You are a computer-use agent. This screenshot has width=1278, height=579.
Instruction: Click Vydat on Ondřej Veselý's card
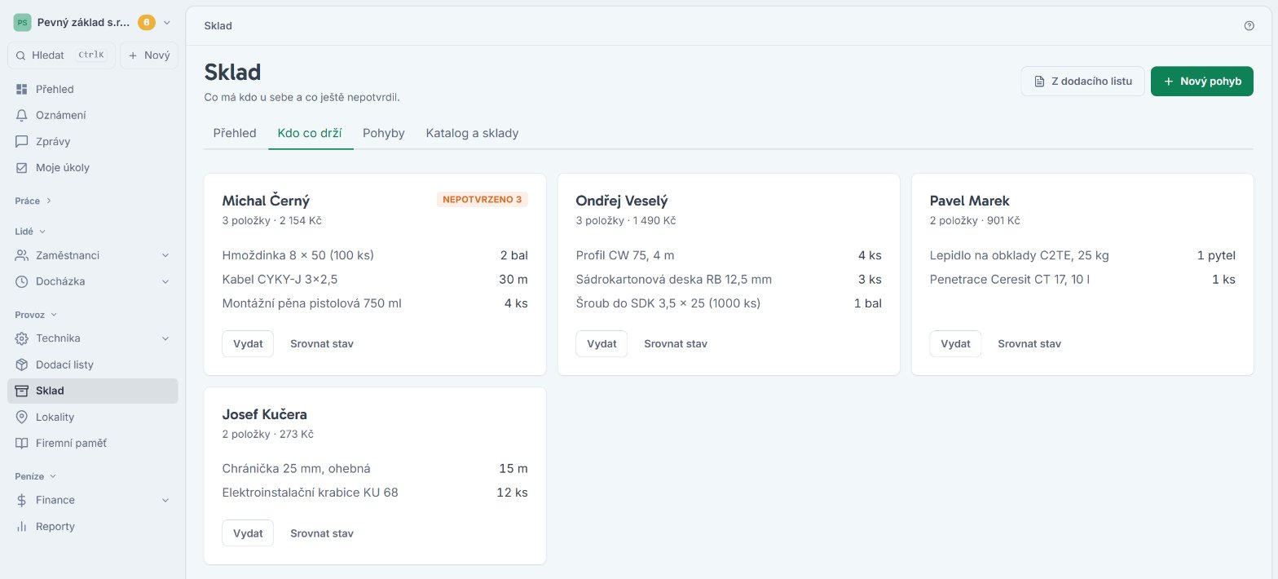[602, 343]
